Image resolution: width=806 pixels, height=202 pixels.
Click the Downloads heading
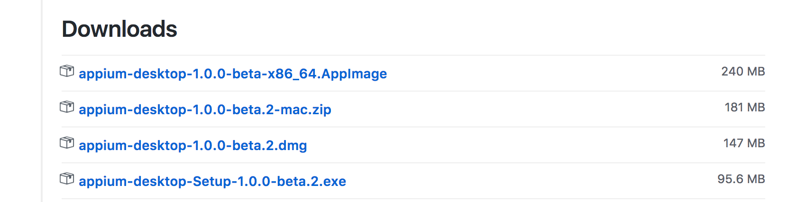click(119, 29)
